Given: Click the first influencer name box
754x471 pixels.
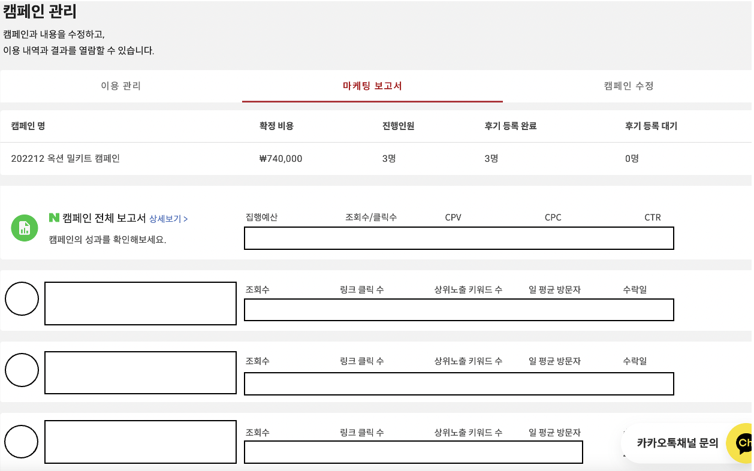Looking at the screenshot, I should tap(140, 304).
